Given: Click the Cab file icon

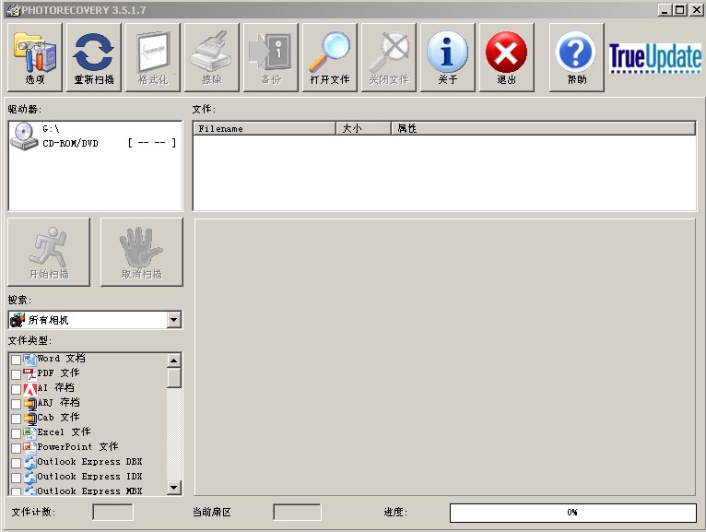Looking at the screenshot, I should [x=29, y=419].
